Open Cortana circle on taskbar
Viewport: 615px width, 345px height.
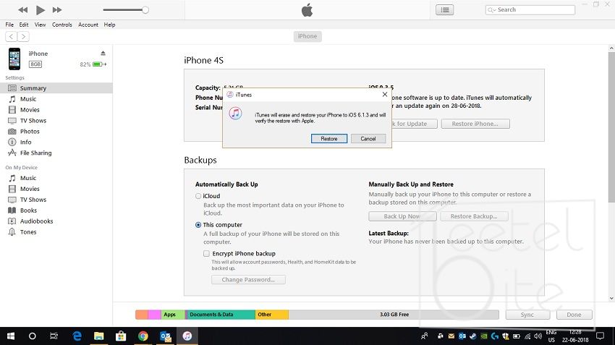pyautogui.click(x=32, y=336)
